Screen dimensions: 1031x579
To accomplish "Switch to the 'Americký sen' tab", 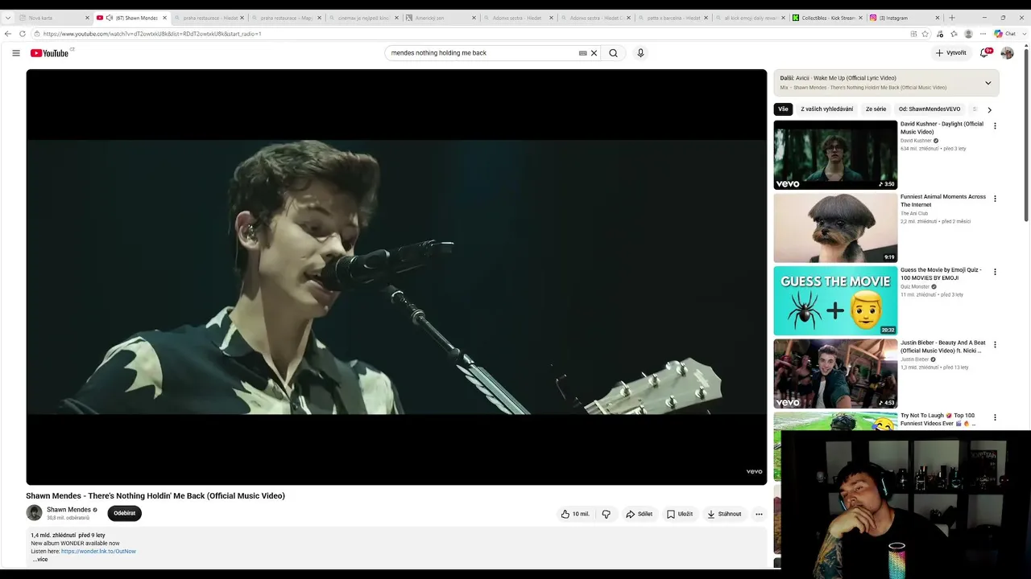I will pyautogui.click(x=441, y=18).
